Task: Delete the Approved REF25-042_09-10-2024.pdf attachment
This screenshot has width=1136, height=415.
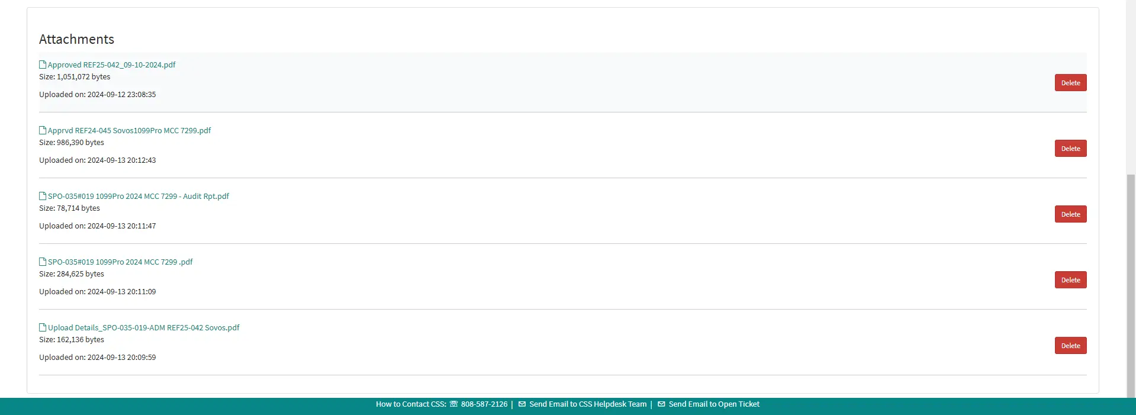Action: pyautogui.click(x=1070, y=83)
